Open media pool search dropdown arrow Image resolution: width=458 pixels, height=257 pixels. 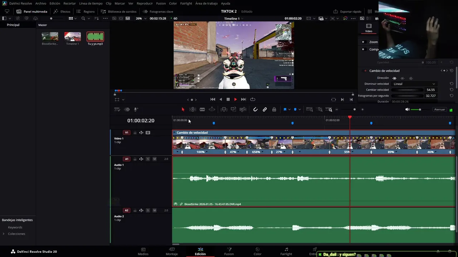coord(88,18)
